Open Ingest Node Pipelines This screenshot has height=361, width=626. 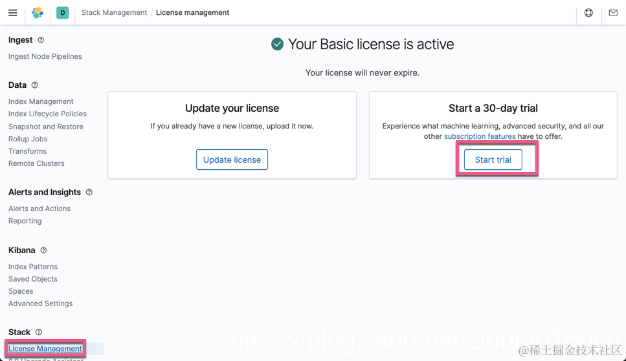45,57
